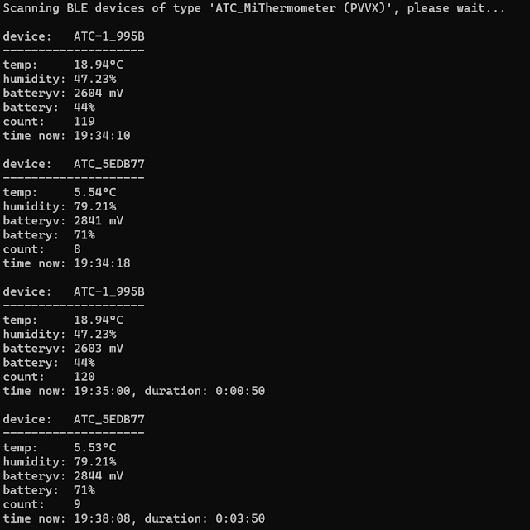Viewport: 530px width, 530px height.
Task: Click the timestamp 19:38:08
Action: coord(102,518)
